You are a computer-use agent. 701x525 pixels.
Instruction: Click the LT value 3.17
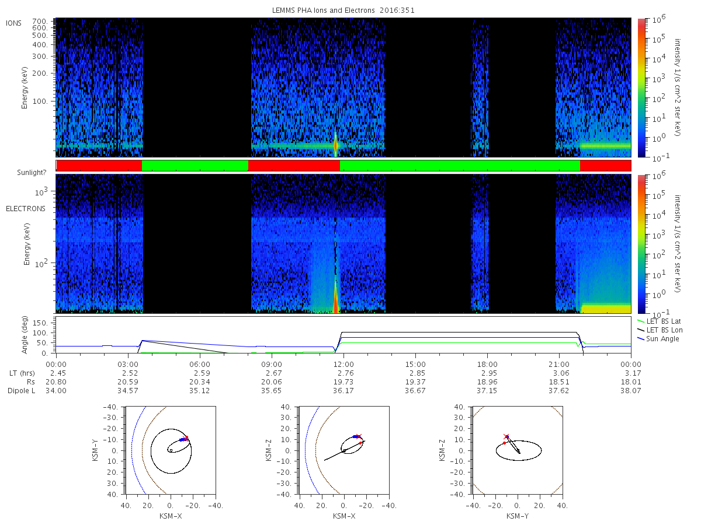click(x=632, y=373)
